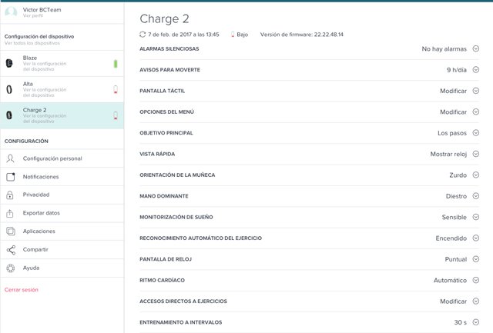Click the Ver perfil link

tap(33, 15)
